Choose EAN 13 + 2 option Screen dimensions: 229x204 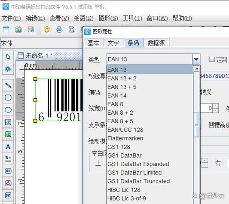click(150, 79)
